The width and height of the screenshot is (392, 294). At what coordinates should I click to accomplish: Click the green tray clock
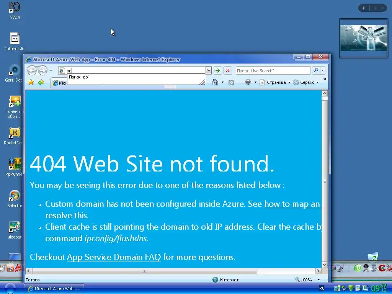(379, 288)
